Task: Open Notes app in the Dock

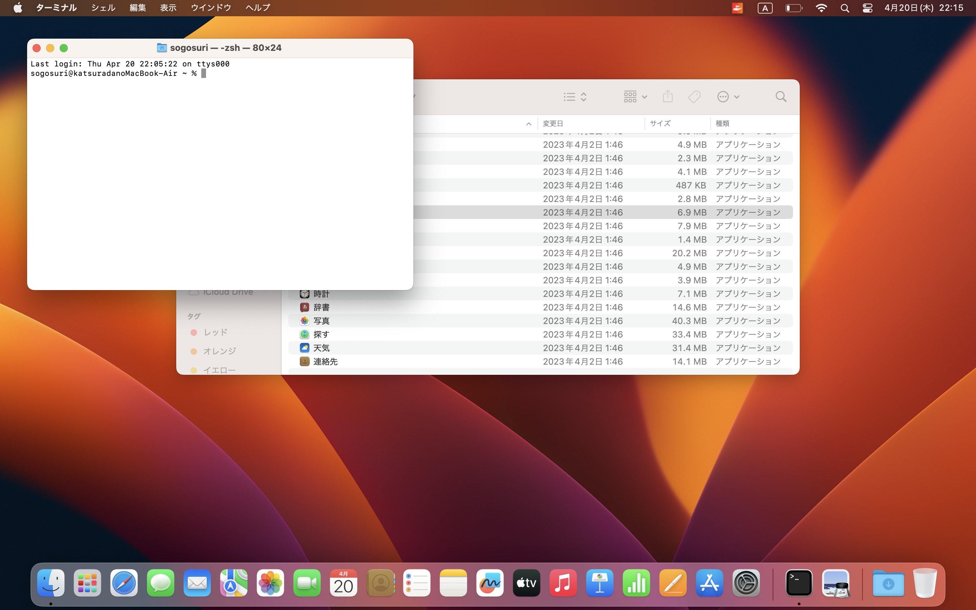Action: 453,583
